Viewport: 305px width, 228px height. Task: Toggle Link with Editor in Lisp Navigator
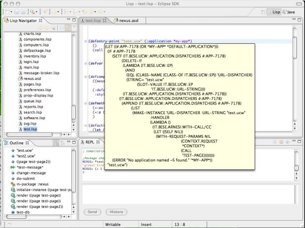tap(68, 28)
